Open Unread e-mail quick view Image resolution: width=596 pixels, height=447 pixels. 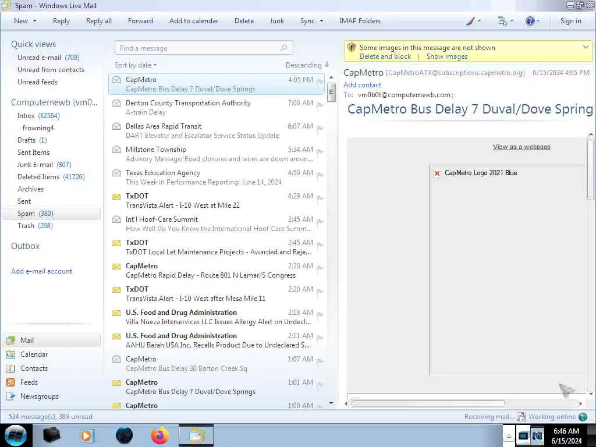point(48,58)
